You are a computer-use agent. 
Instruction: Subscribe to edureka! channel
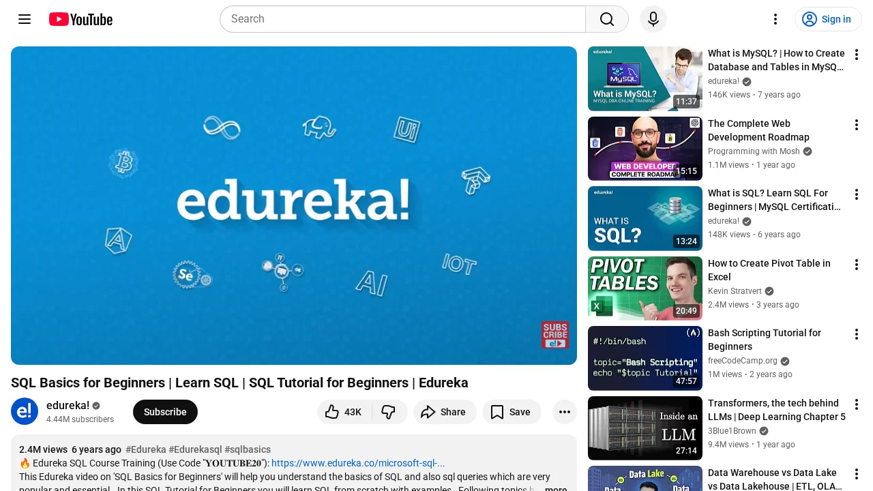(165, 412)
